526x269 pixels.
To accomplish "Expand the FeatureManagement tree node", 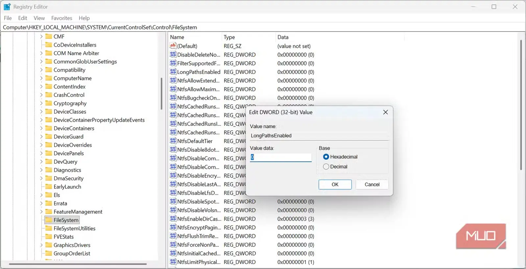I will point(41,212).
